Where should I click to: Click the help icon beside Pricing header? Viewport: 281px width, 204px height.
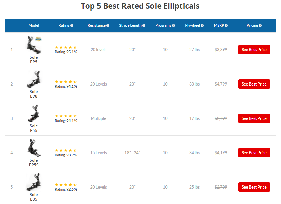(x=260, y=25)
